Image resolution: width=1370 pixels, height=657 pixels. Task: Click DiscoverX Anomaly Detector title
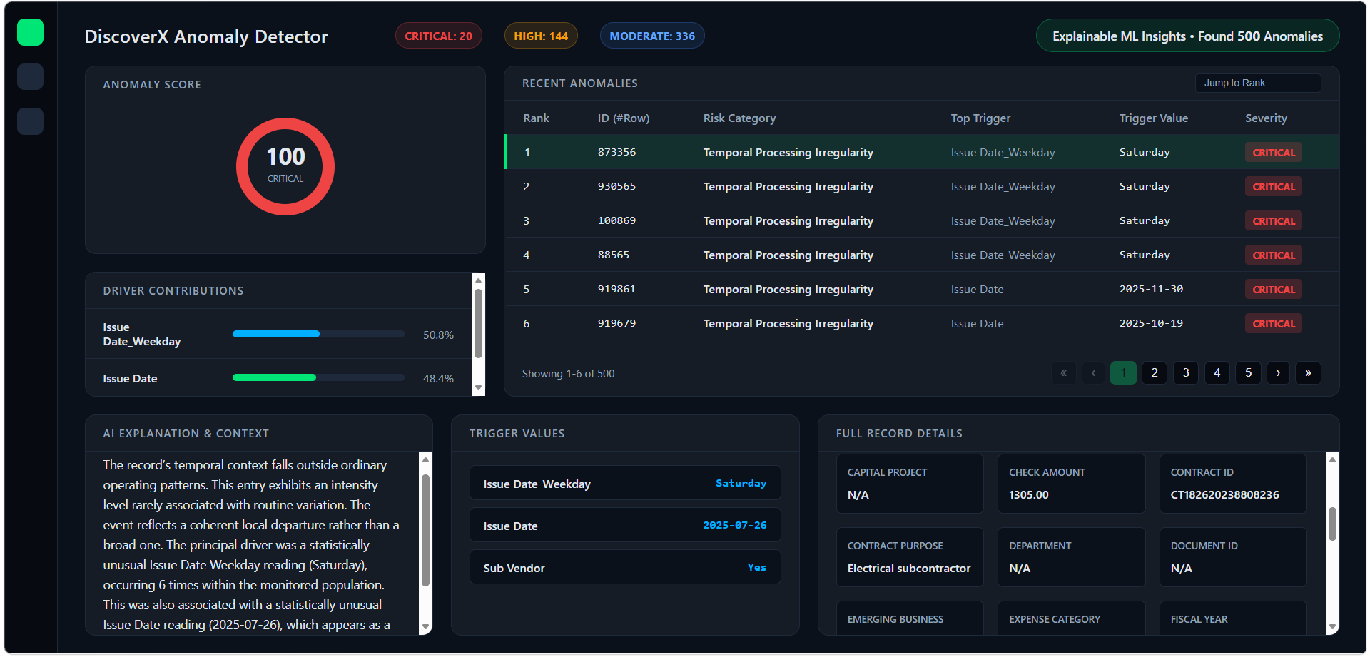[206, 36]
